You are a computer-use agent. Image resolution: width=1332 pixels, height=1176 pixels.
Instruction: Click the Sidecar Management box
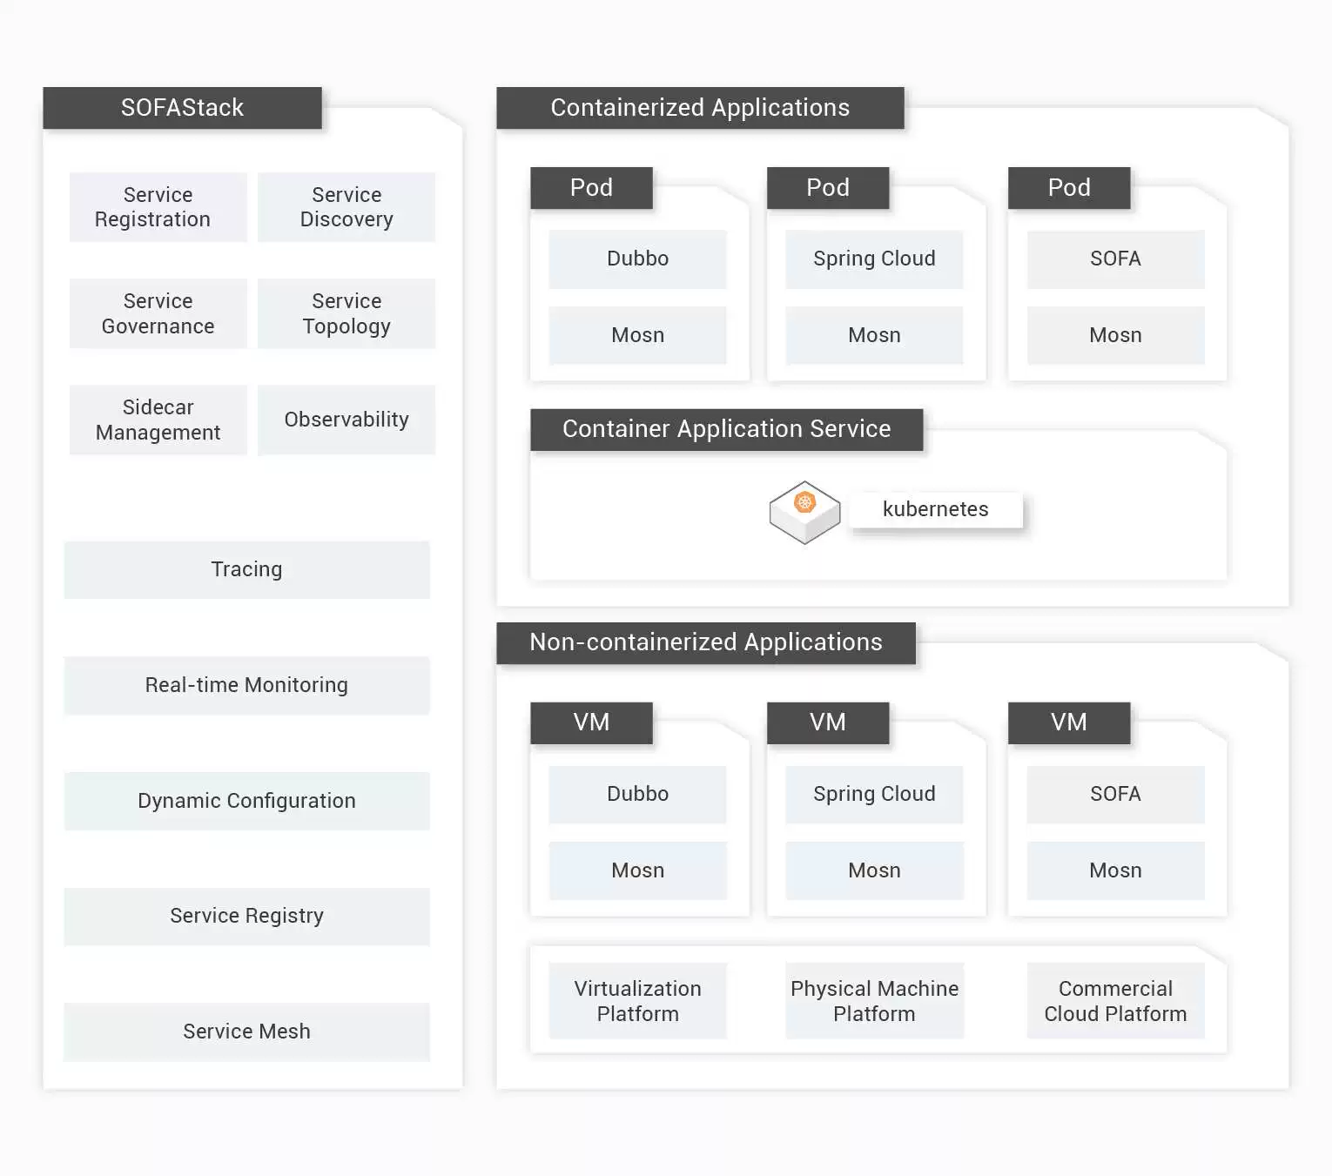point(158,420)
